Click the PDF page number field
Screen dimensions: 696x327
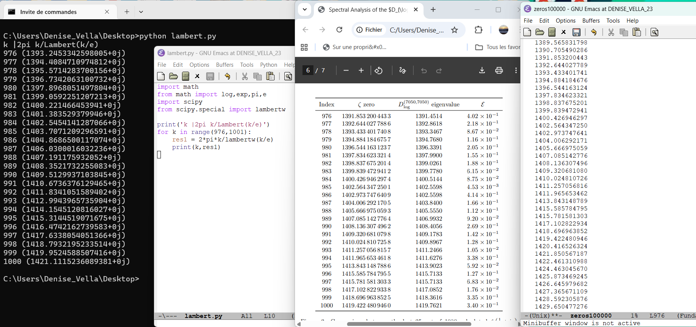308,71
